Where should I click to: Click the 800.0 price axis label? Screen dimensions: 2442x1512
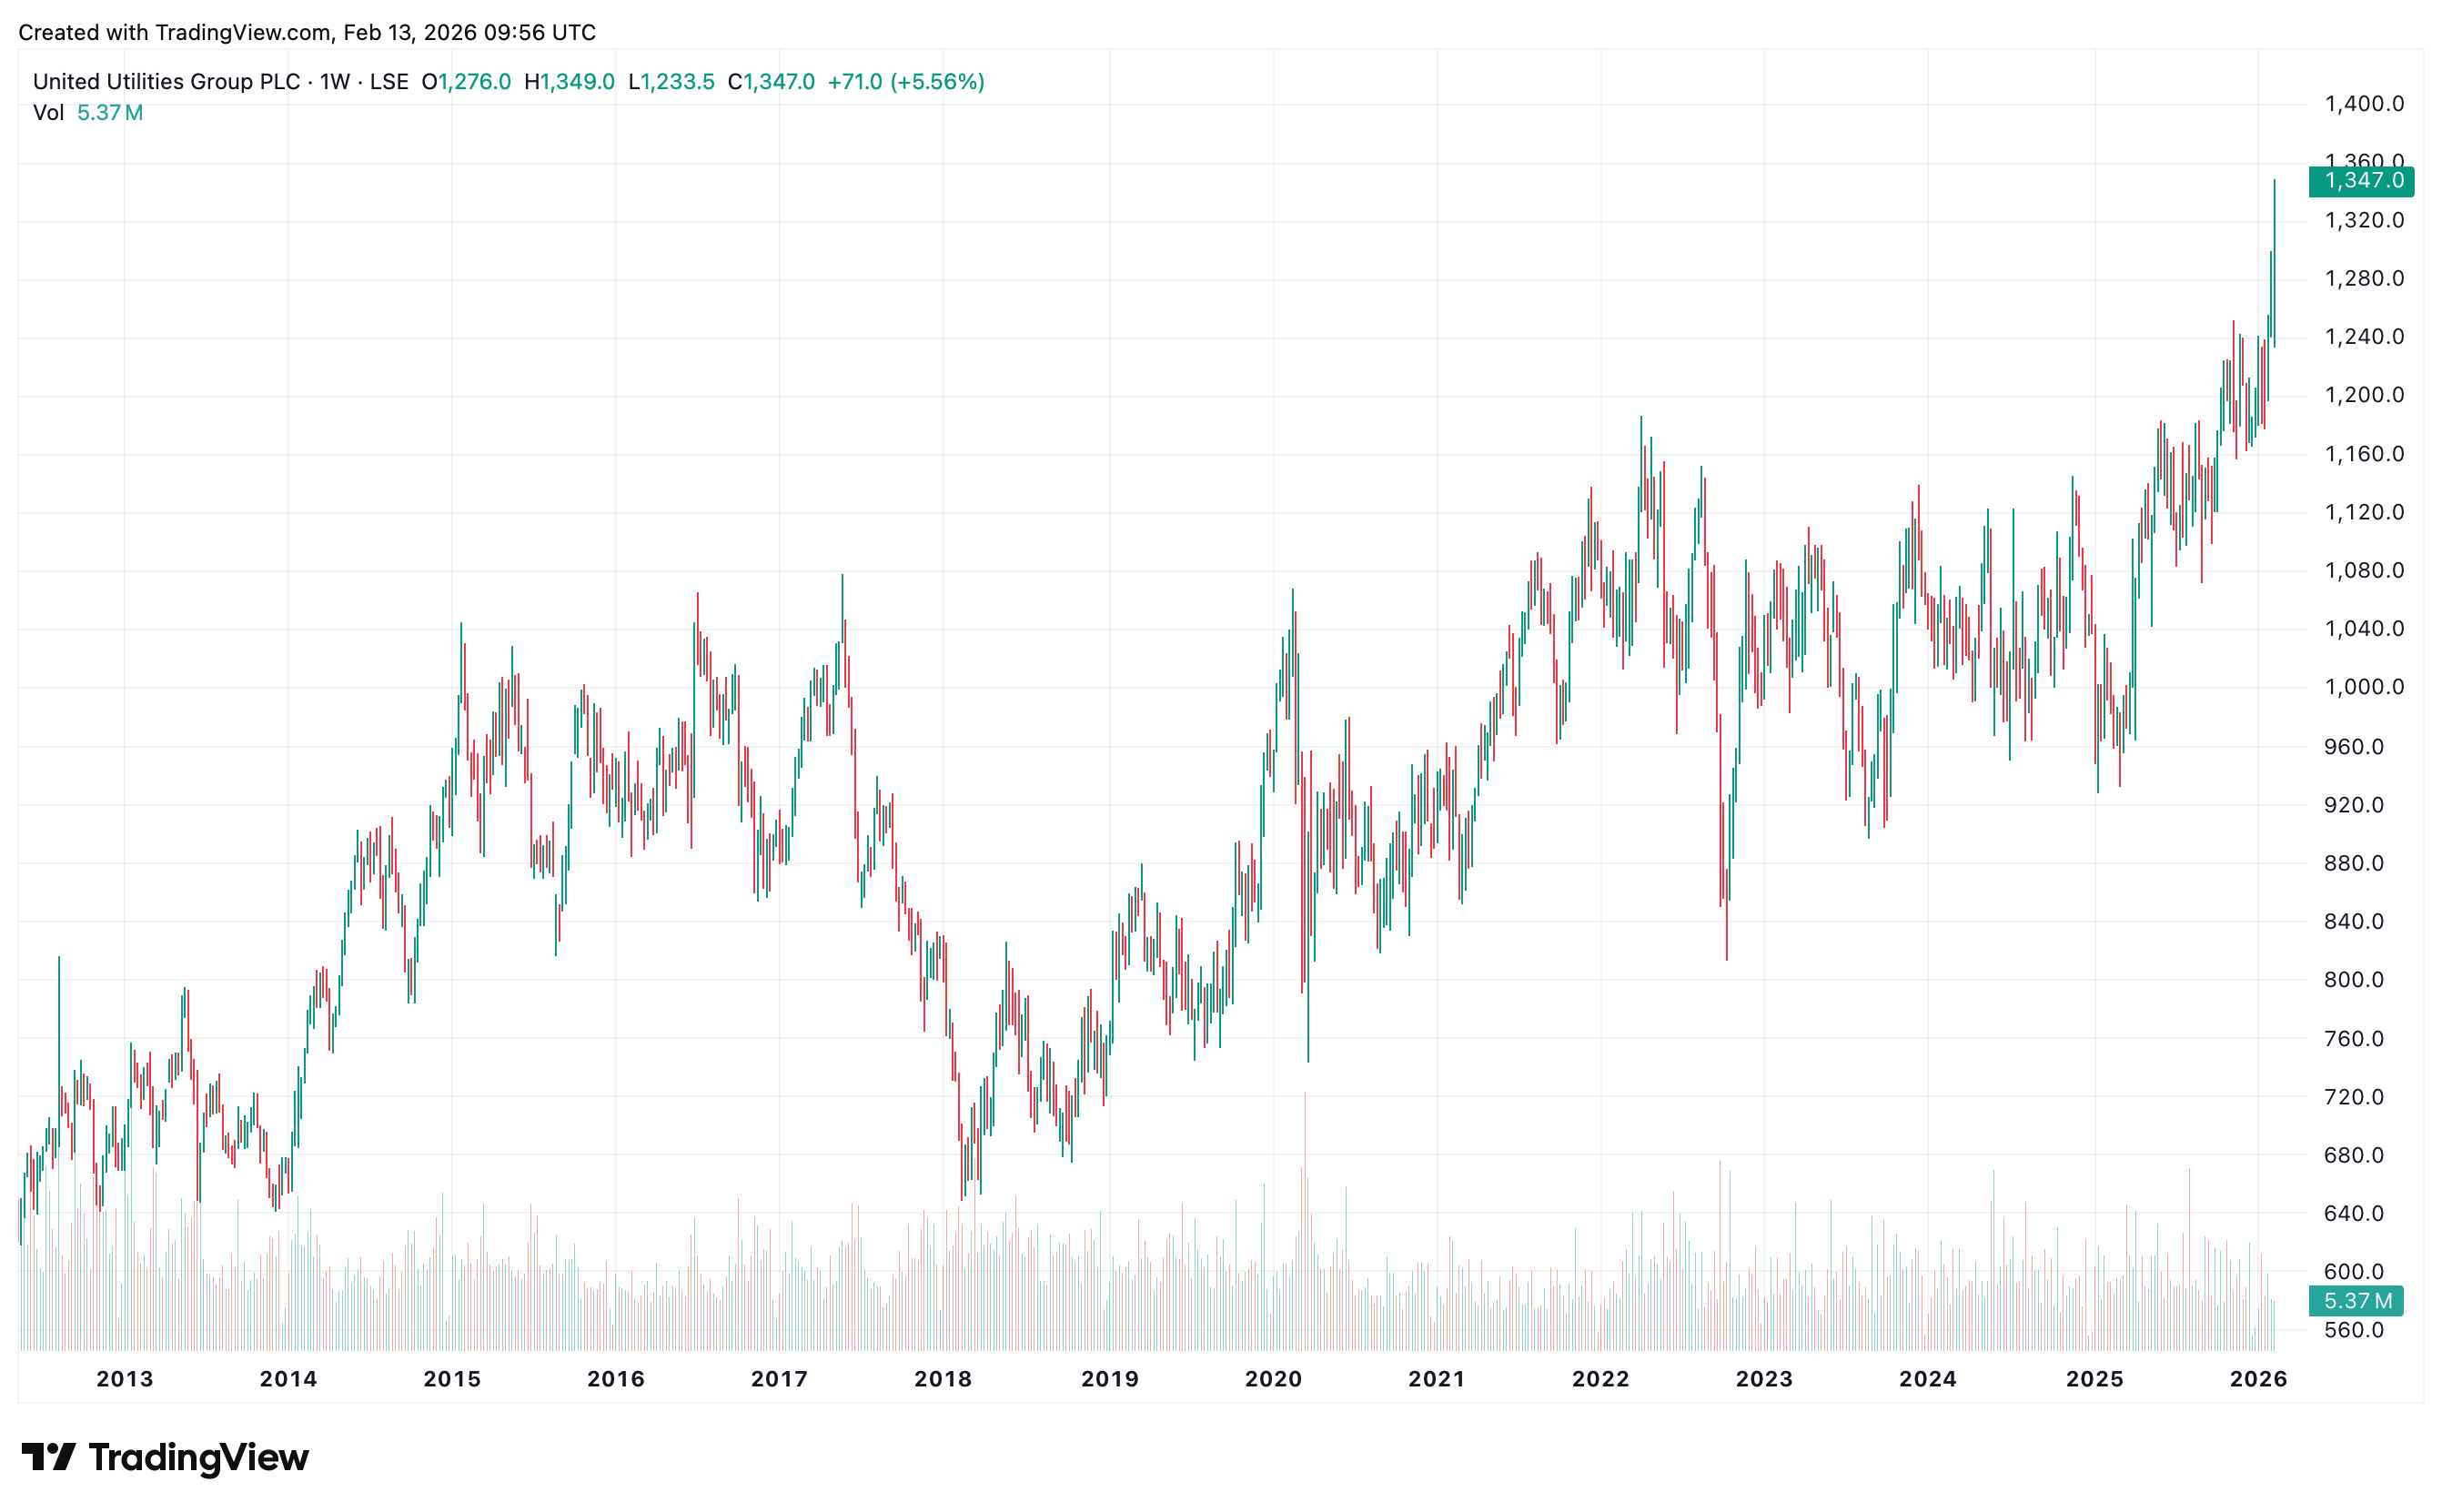point(2354,980)
